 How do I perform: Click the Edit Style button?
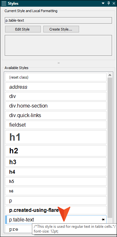[x=23, y=29]
